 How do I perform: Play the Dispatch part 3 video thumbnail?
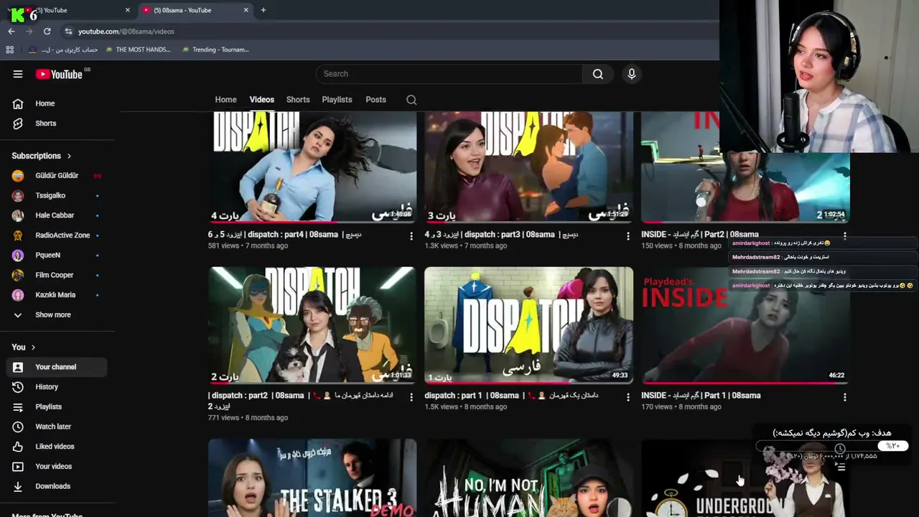click(x=529, y=167)
